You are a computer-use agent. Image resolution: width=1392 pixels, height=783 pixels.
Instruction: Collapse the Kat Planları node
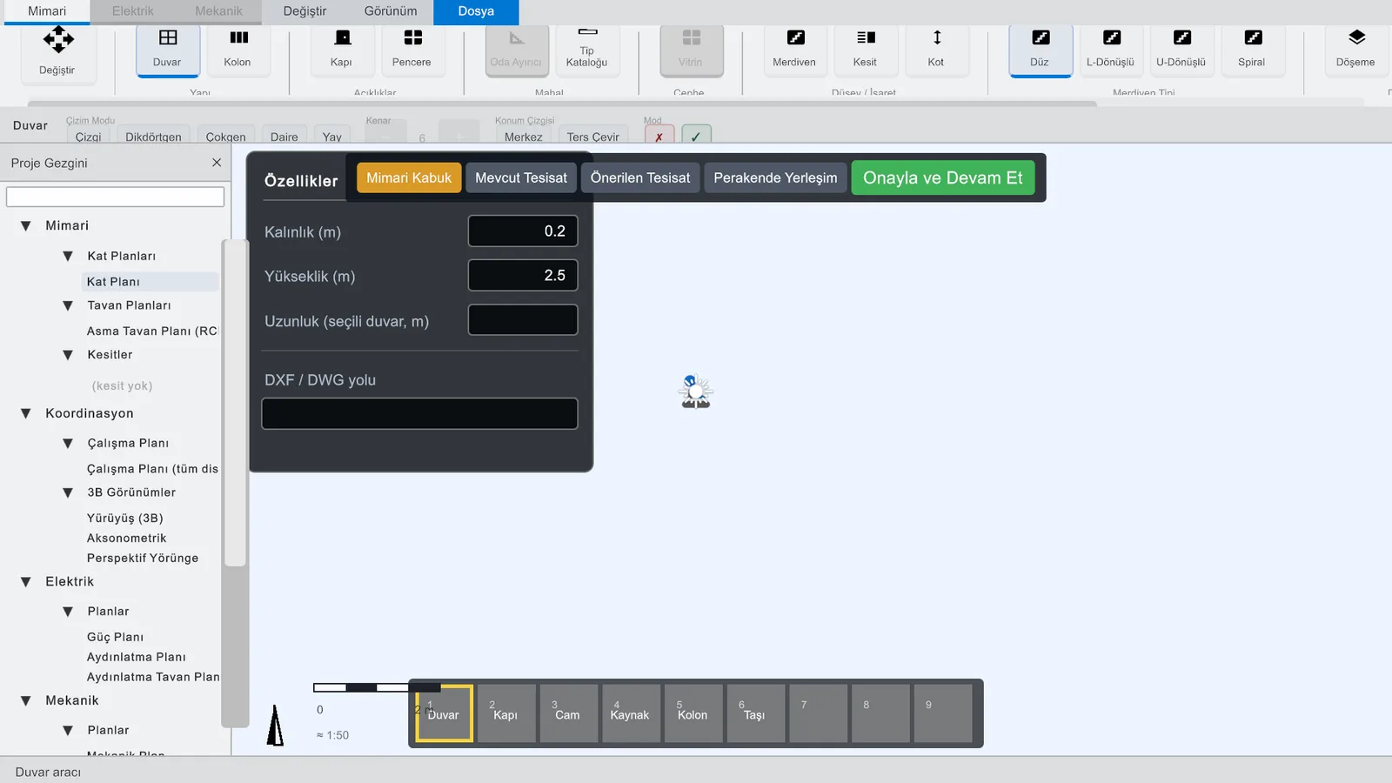click(x=68, y=257)
